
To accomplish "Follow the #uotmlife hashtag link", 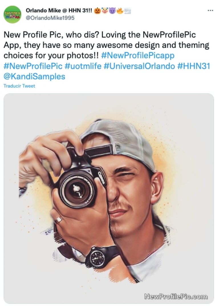I will click(83, 66).
